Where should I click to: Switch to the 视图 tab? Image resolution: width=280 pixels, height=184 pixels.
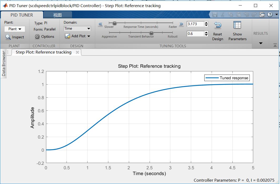click(x=58, y=15)
